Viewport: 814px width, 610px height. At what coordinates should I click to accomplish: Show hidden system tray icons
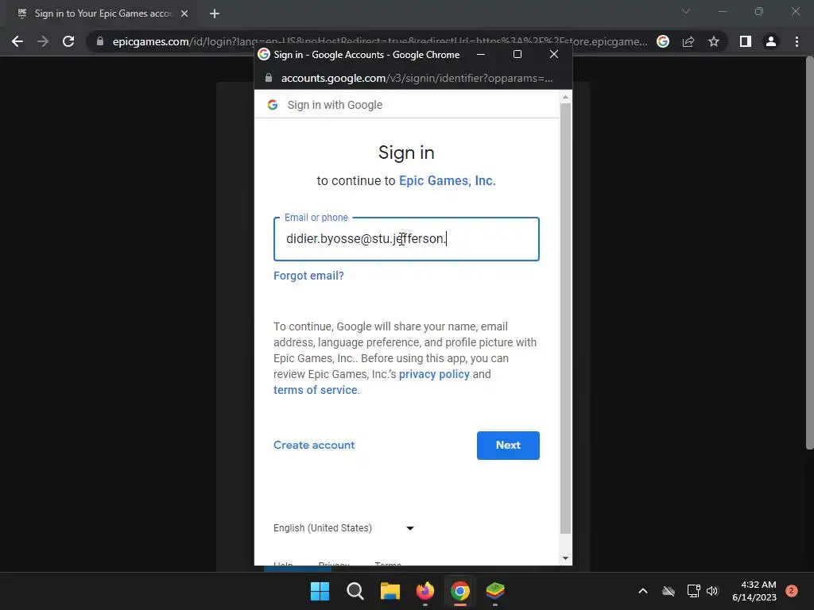(642, 591)
